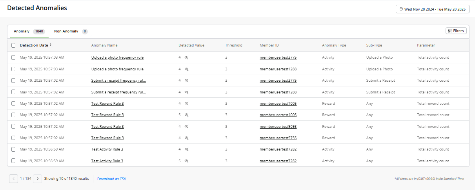
Task: Click the Detected Anomalies page title
Action: pyautogui.click(x=37, y=8)
